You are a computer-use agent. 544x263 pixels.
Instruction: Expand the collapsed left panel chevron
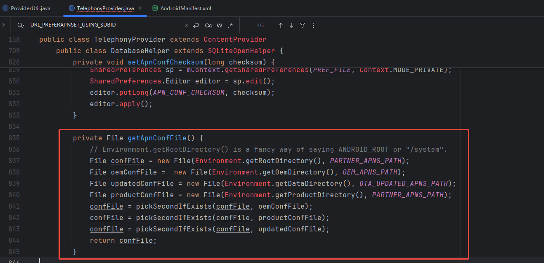pos(3,24)
